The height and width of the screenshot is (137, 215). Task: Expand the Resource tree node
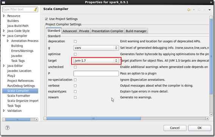tap(4, 16)
